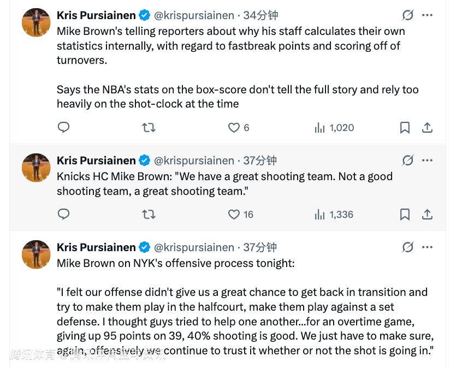Reply to the fastbreak points statistics tweet
This screenshot has height=368, width=462.
(x=63, y=128)
